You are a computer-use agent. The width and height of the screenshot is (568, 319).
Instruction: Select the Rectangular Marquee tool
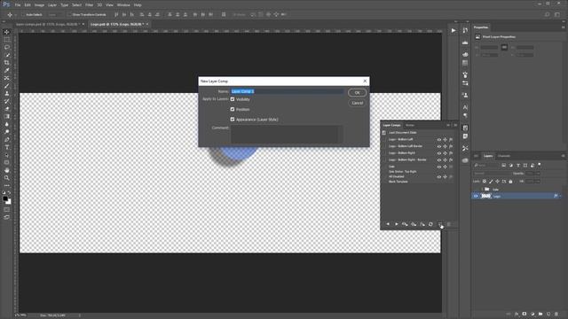(x=6, y=39)
